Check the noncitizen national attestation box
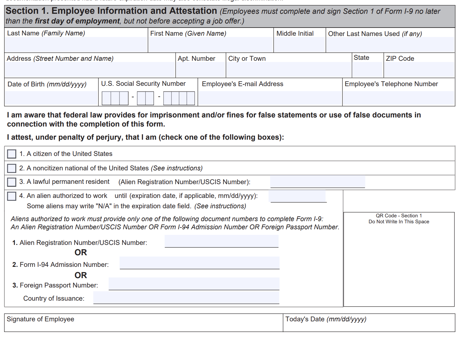The width and height of the screenshot is (462, 337). coord(12,168)
